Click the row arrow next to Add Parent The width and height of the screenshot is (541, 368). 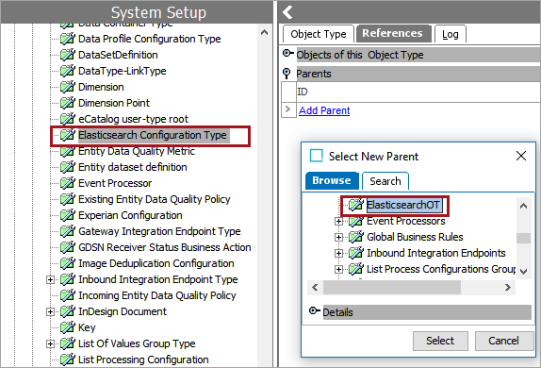click(288, 109)
